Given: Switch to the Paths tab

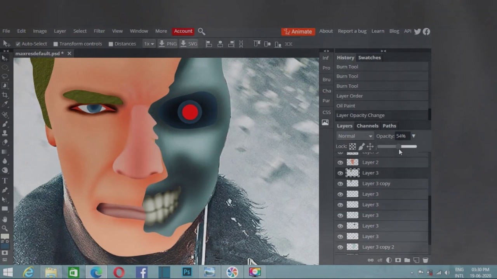Looking at the screenshot, I should [x=389, y=126].
